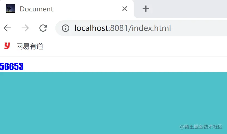Click the localhost:8081/index.html address field
The height and width of the screenshot is (134, 227).
(x=141, y=28)
